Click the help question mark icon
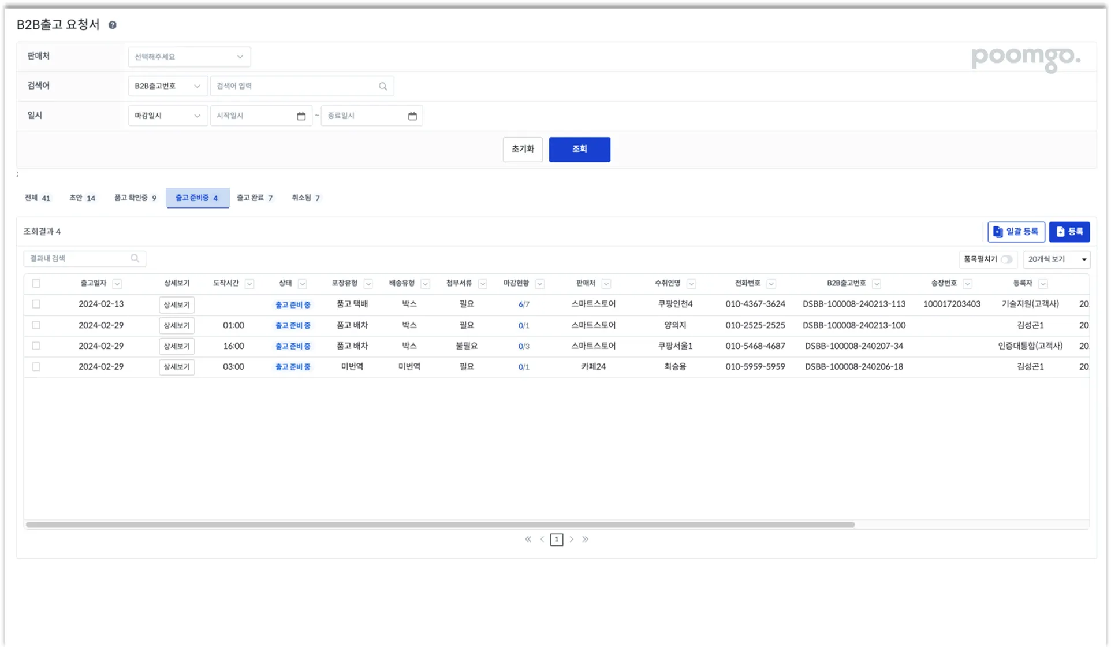Screen dimensions: 1111x650 point(113,25)
